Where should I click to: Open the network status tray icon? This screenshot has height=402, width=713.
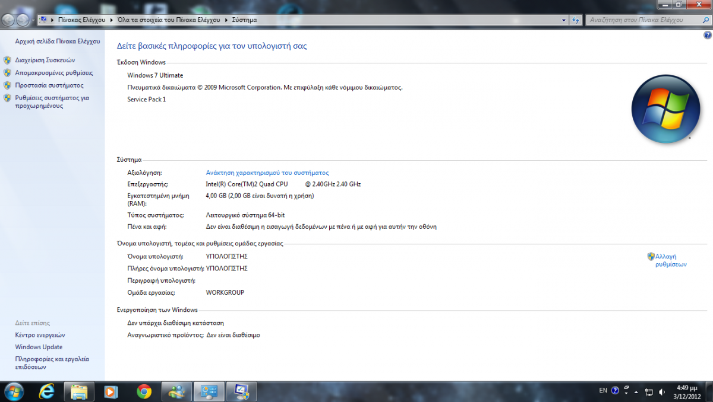click(x=649, y=392)
